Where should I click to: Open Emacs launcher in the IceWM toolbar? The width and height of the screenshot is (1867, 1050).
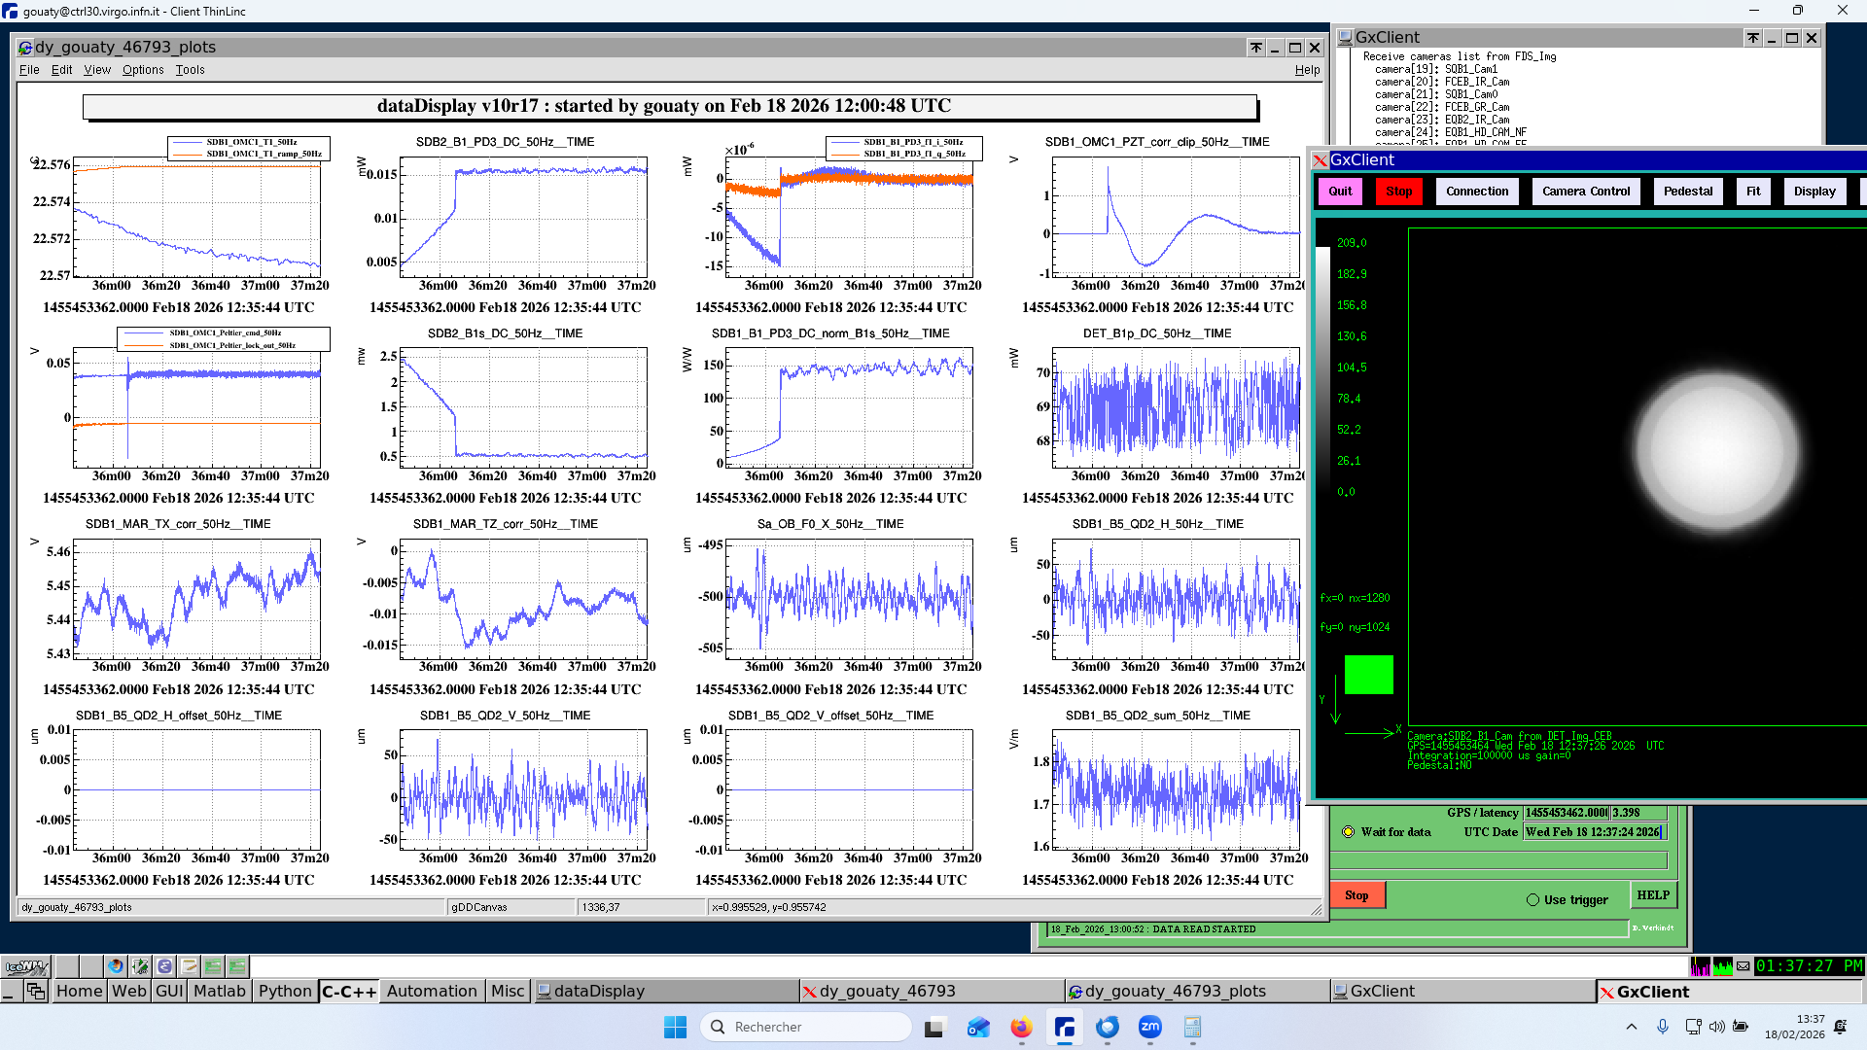click(164, 966)
